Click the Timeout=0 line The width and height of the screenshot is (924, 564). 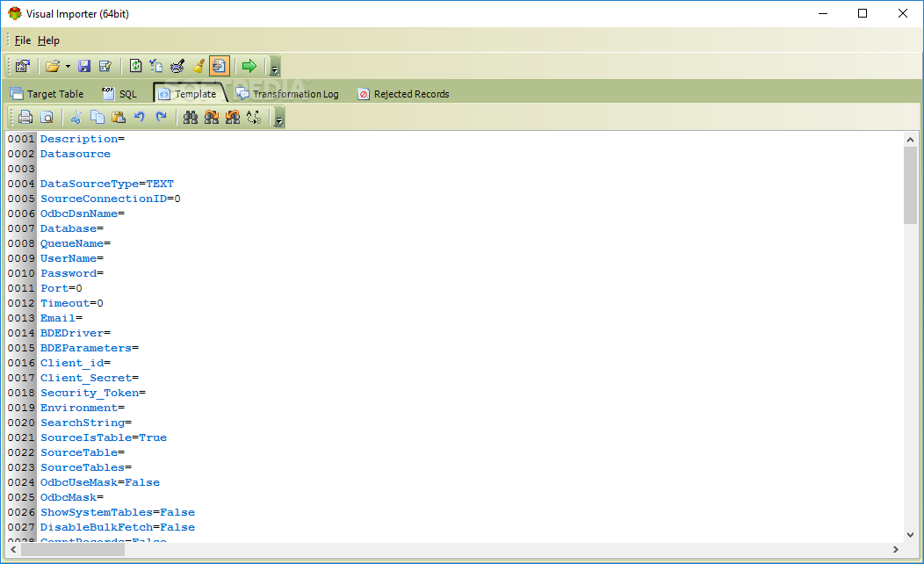coord(72,303)
